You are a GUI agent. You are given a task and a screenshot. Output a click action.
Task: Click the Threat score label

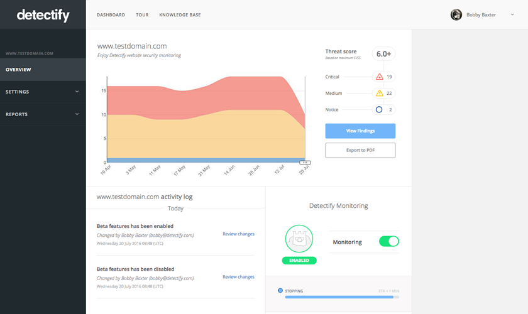click(341, 51)
